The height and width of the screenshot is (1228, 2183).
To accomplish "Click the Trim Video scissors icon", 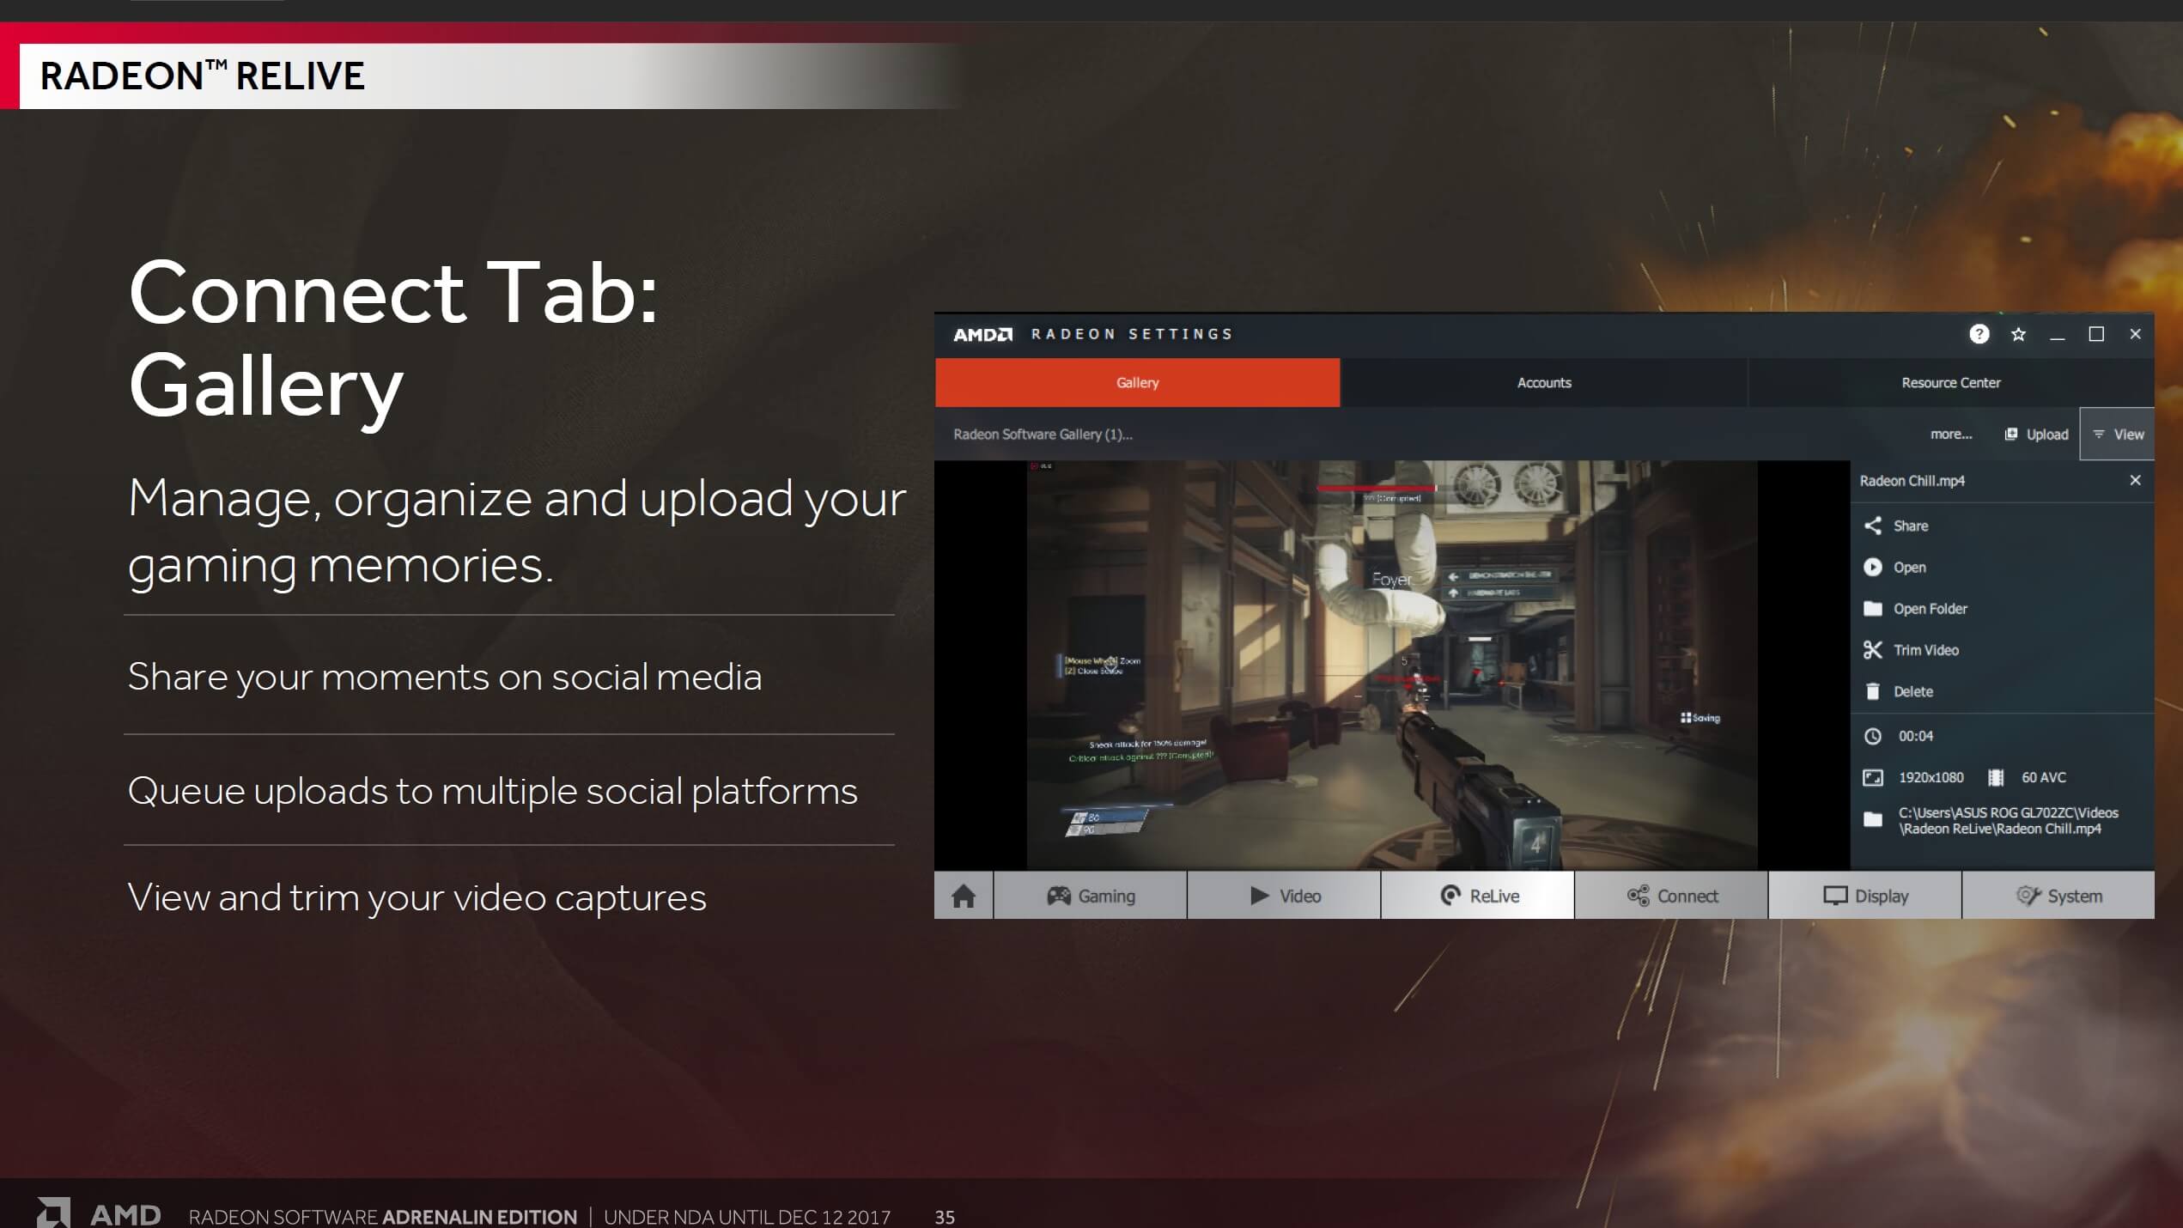I will tap(1872, 650).
